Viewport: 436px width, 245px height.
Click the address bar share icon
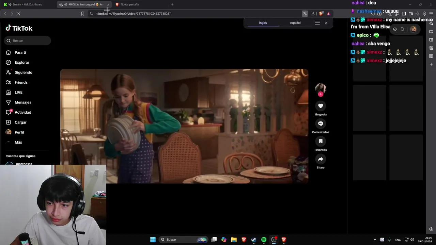tap(313, 14)
